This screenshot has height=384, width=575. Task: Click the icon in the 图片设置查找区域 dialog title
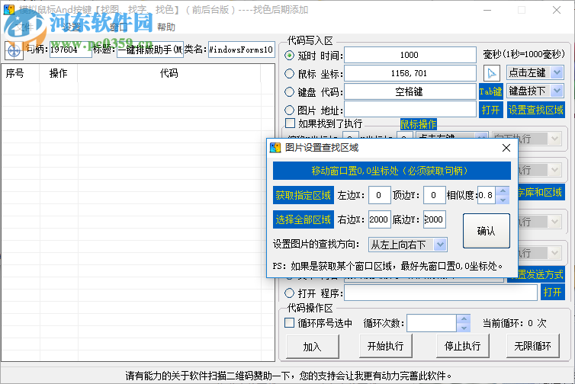[x=275, y=148]
